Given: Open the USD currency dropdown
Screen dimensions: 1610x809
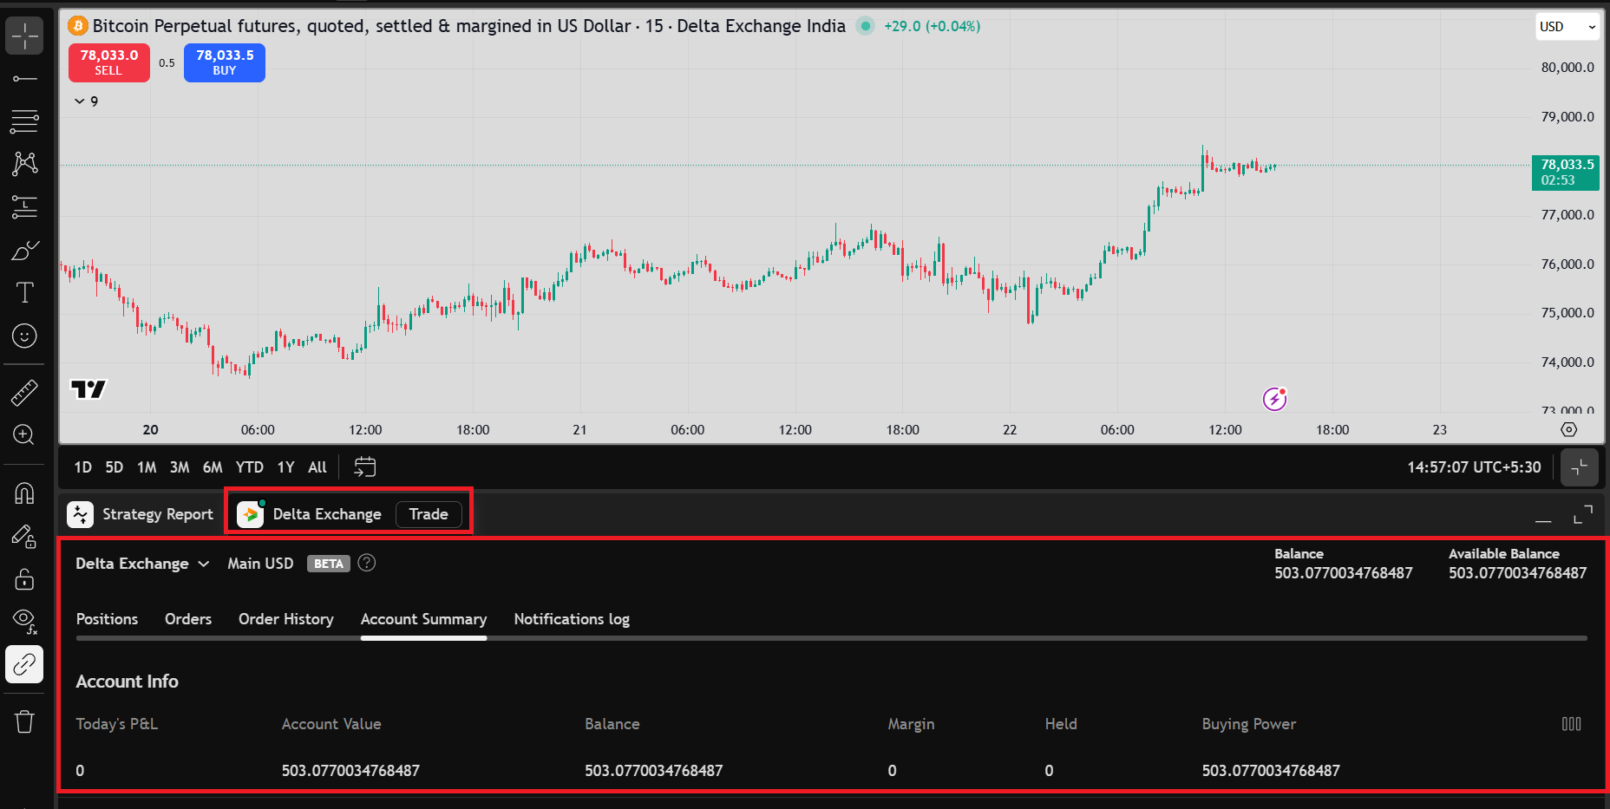Looking at the screenshot, I should 1567,26.
